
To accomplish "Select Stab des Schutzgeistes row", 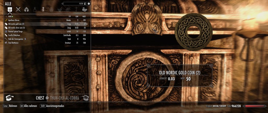I will (x=46, y=39).
